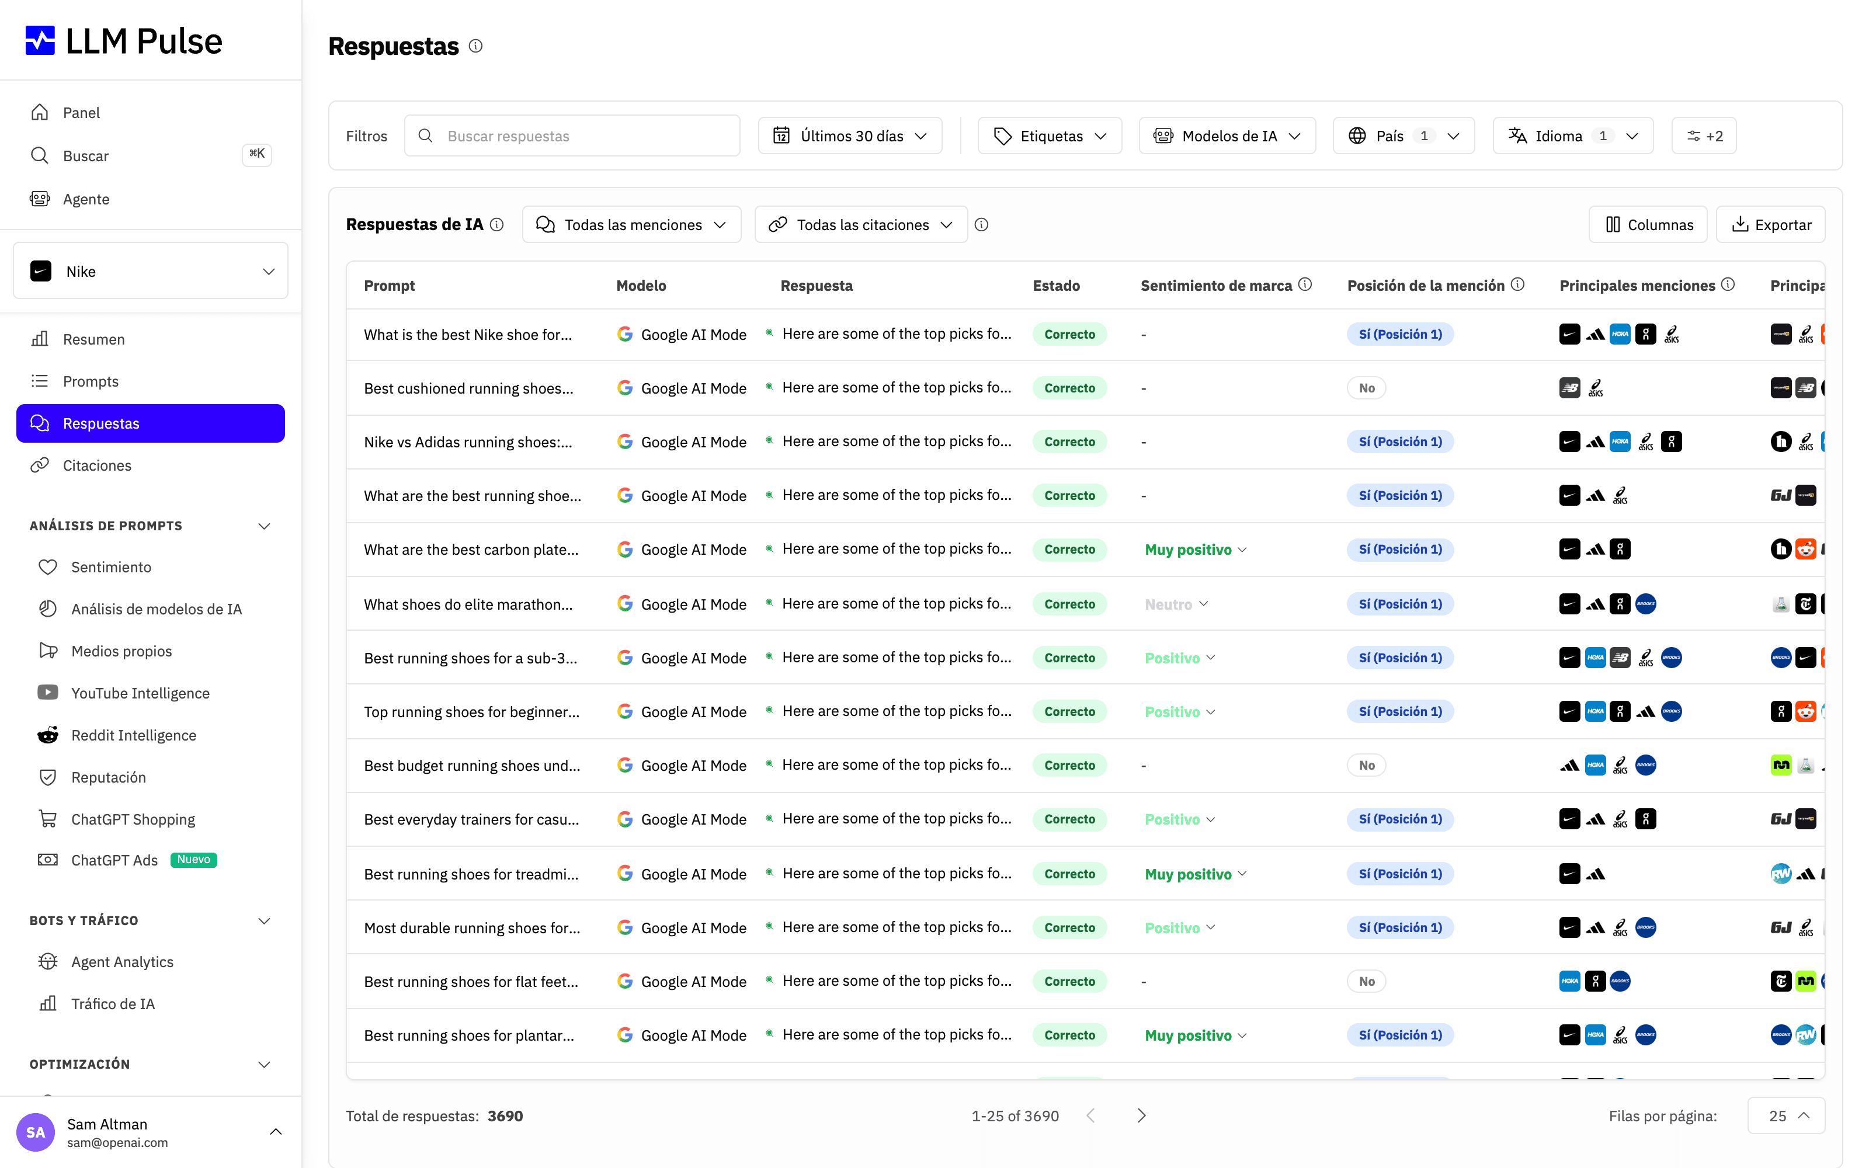Click the Estado column header

1056,285
